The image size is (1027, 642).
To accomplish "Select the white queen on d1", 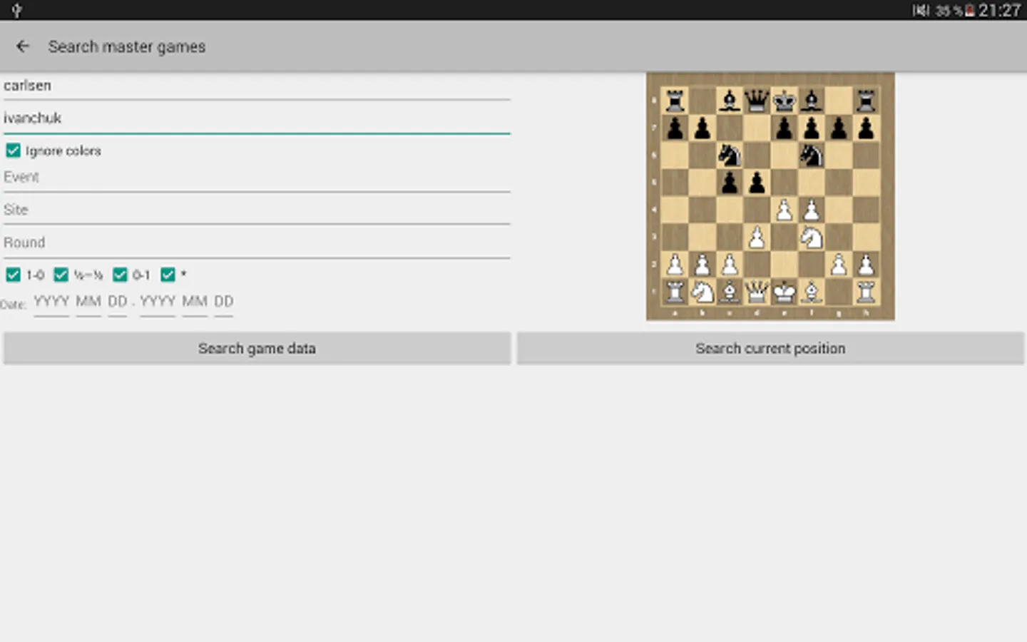I will [757, 292].
